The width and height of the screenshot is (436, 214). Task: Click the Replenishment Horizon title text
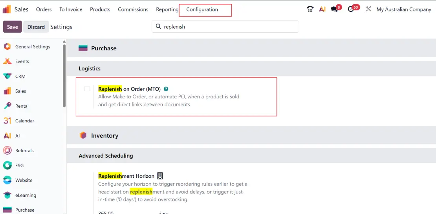[x=126, y=176]
